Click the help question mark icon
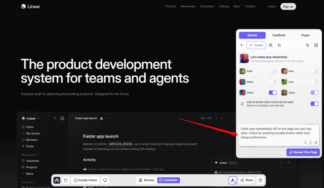 coord(260,180)
